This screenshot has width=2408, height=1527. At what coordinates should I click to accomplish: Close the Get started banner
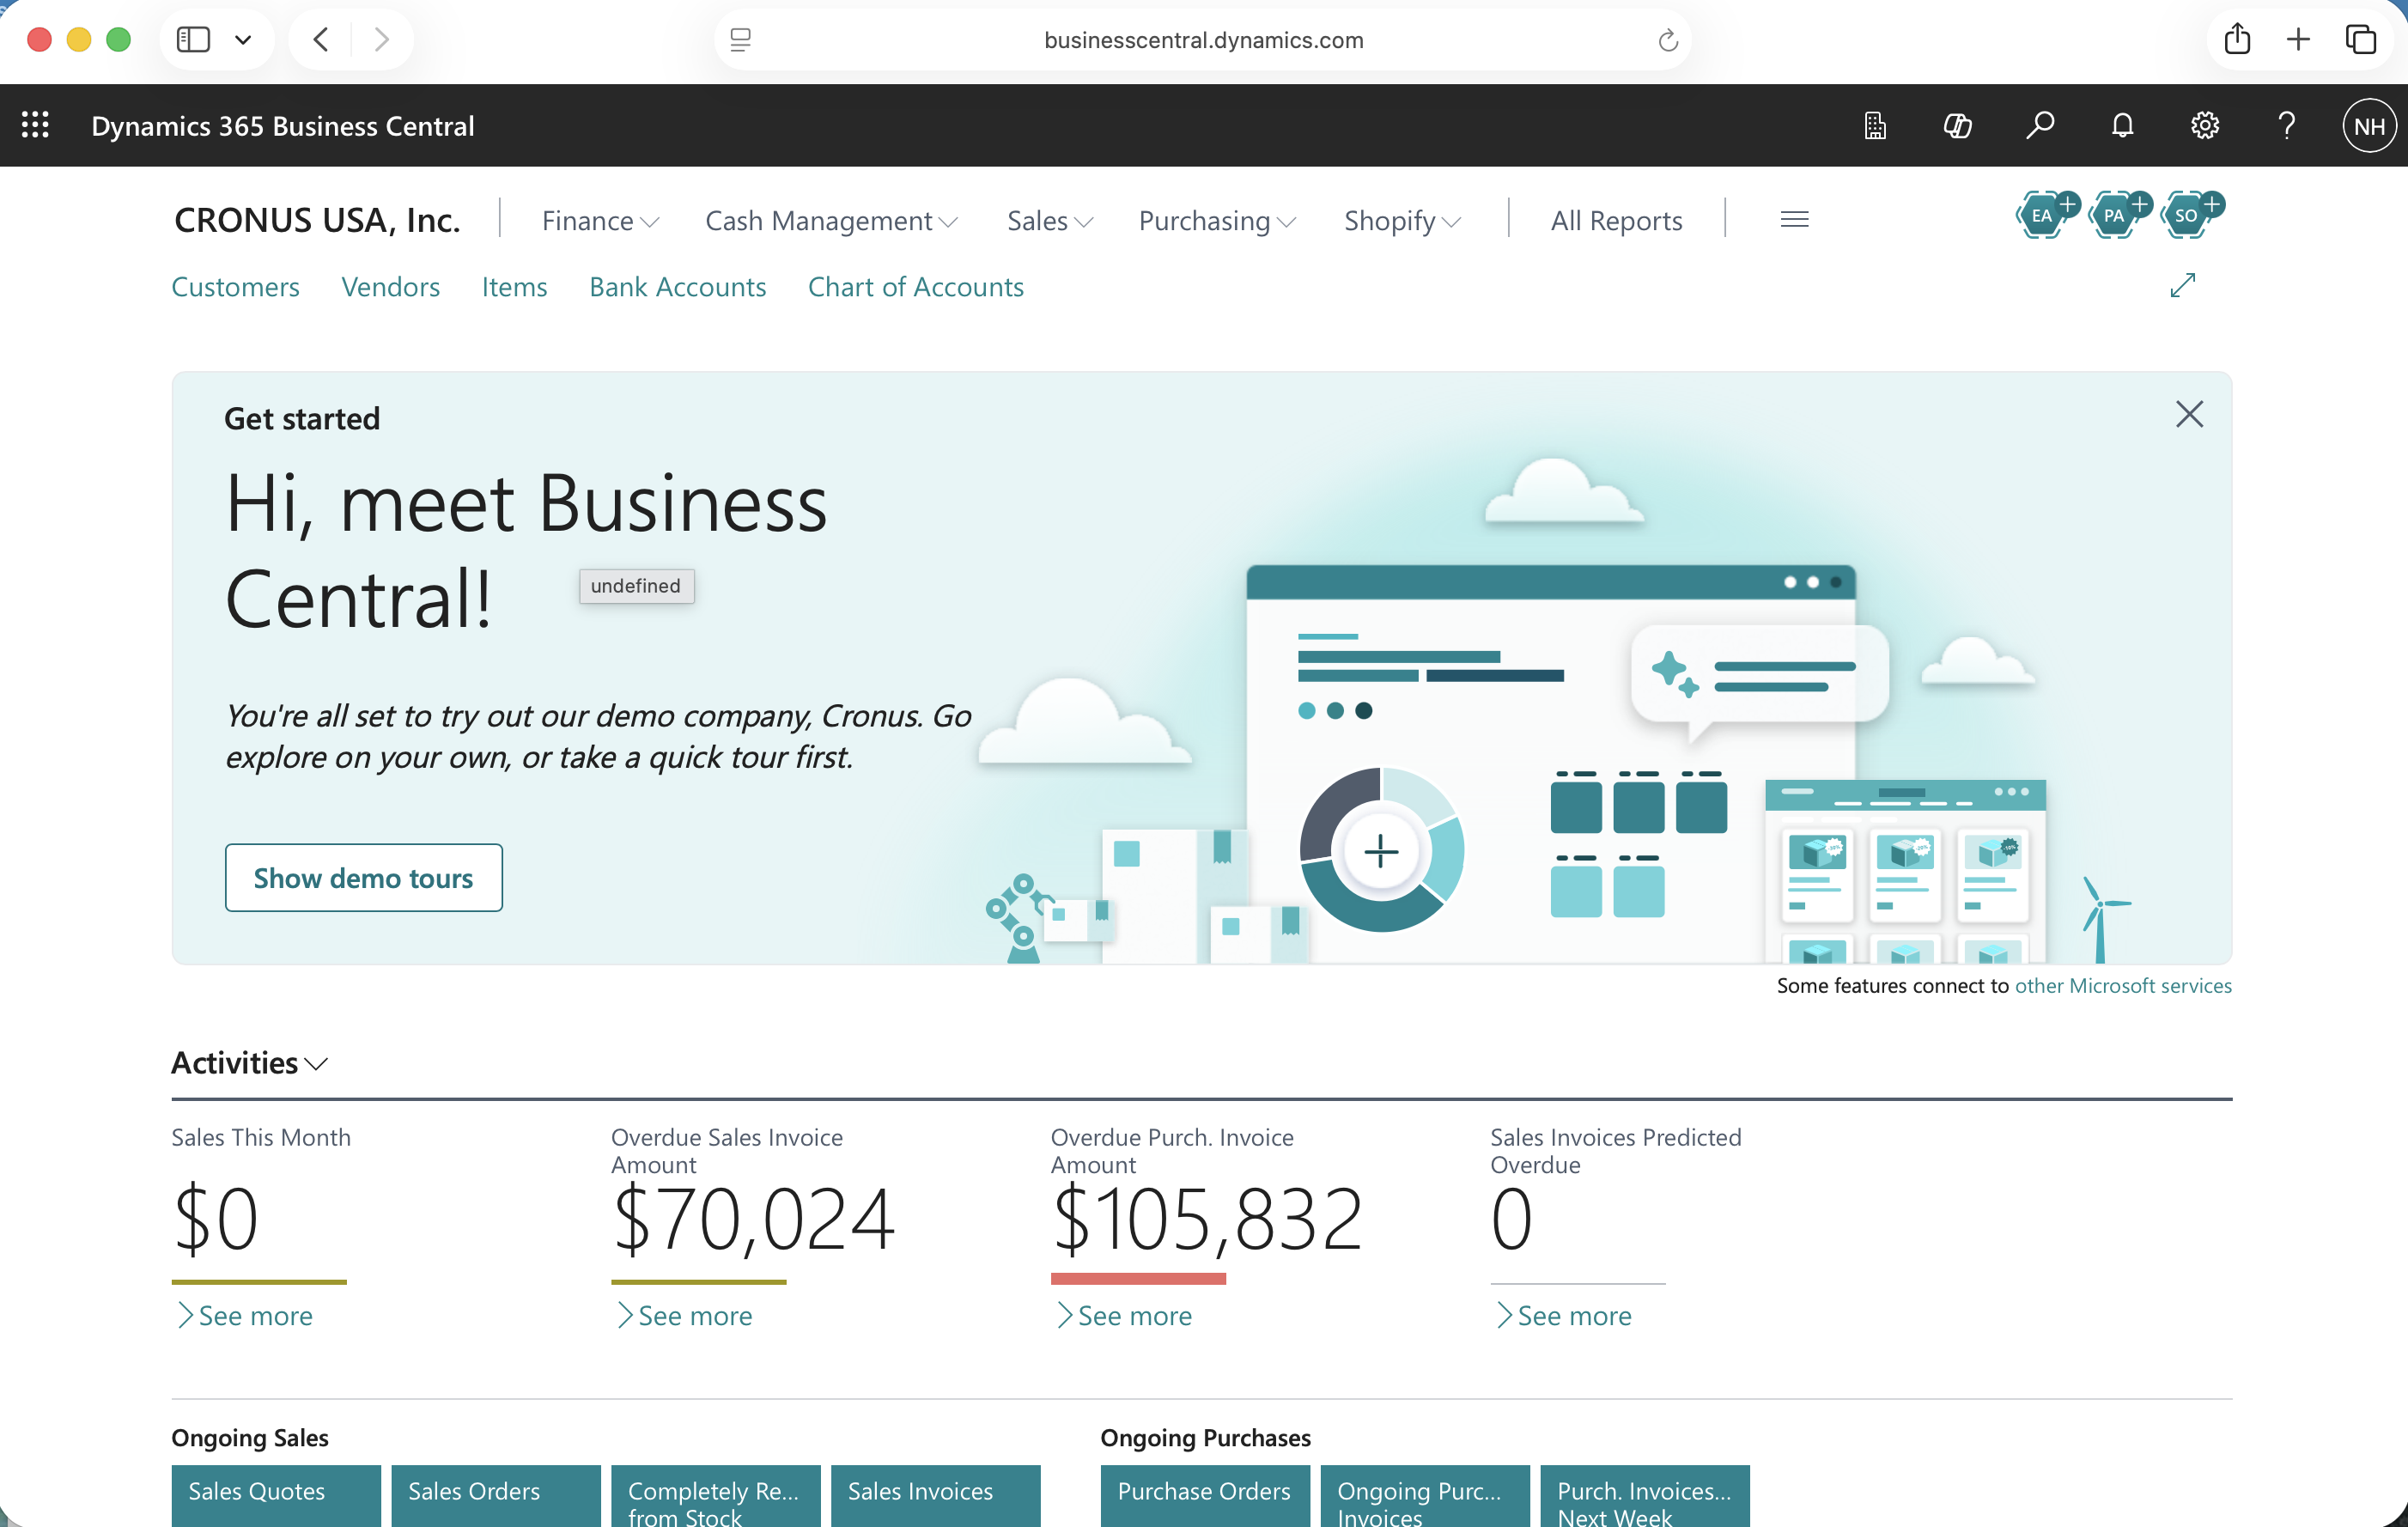[2189, 414]
